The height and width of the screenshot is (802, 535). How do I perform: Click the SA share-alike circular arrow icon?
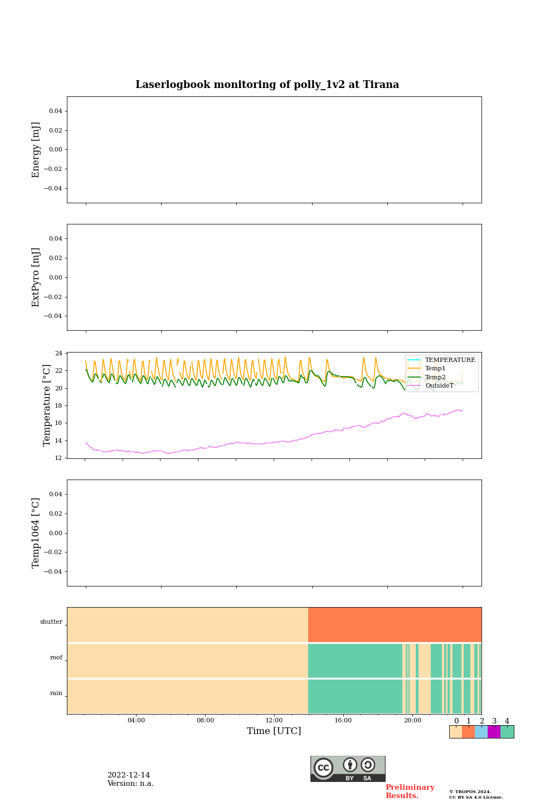368,765
